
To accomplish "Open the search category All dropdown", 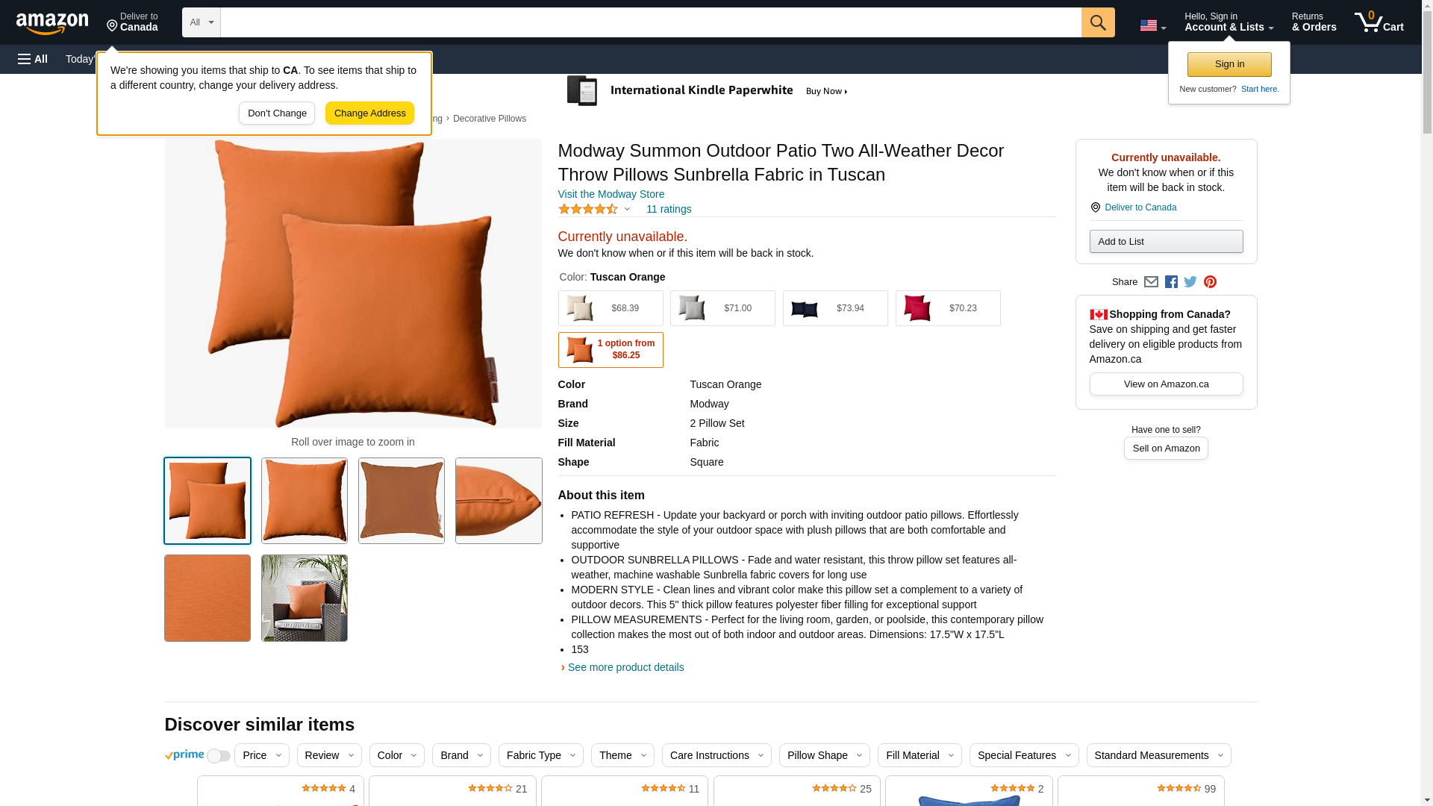I will click(x=202, y=22).
